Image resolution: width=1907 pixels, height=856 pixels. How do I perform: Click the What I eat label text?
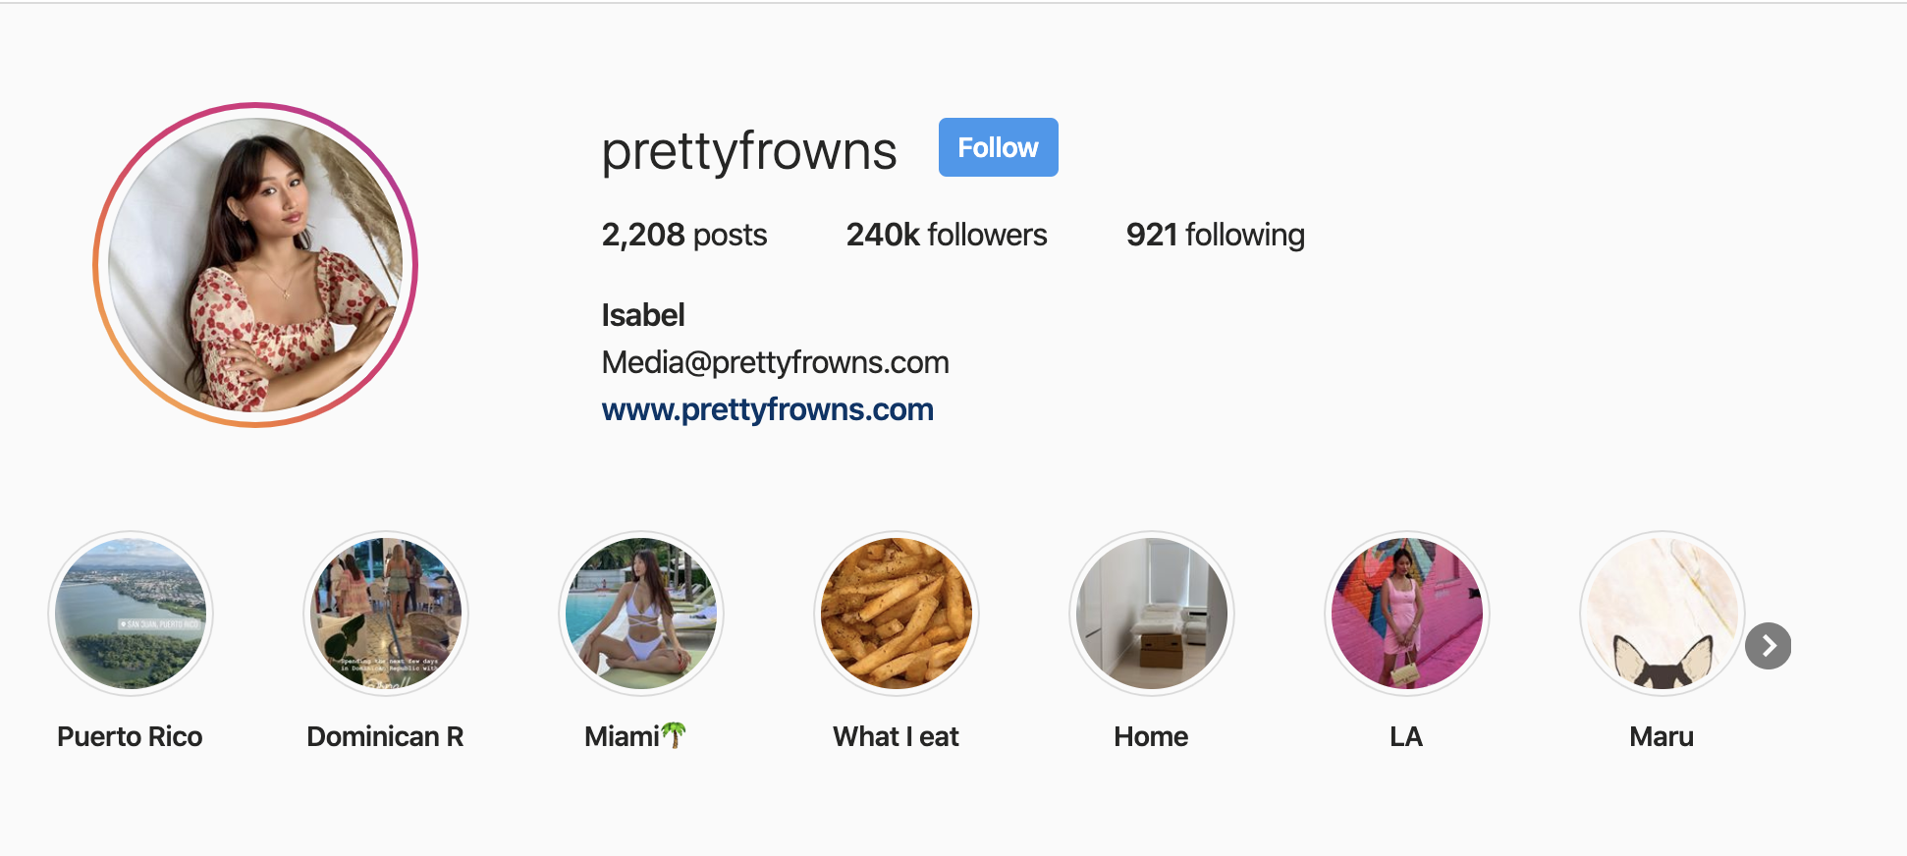[897, 736]
